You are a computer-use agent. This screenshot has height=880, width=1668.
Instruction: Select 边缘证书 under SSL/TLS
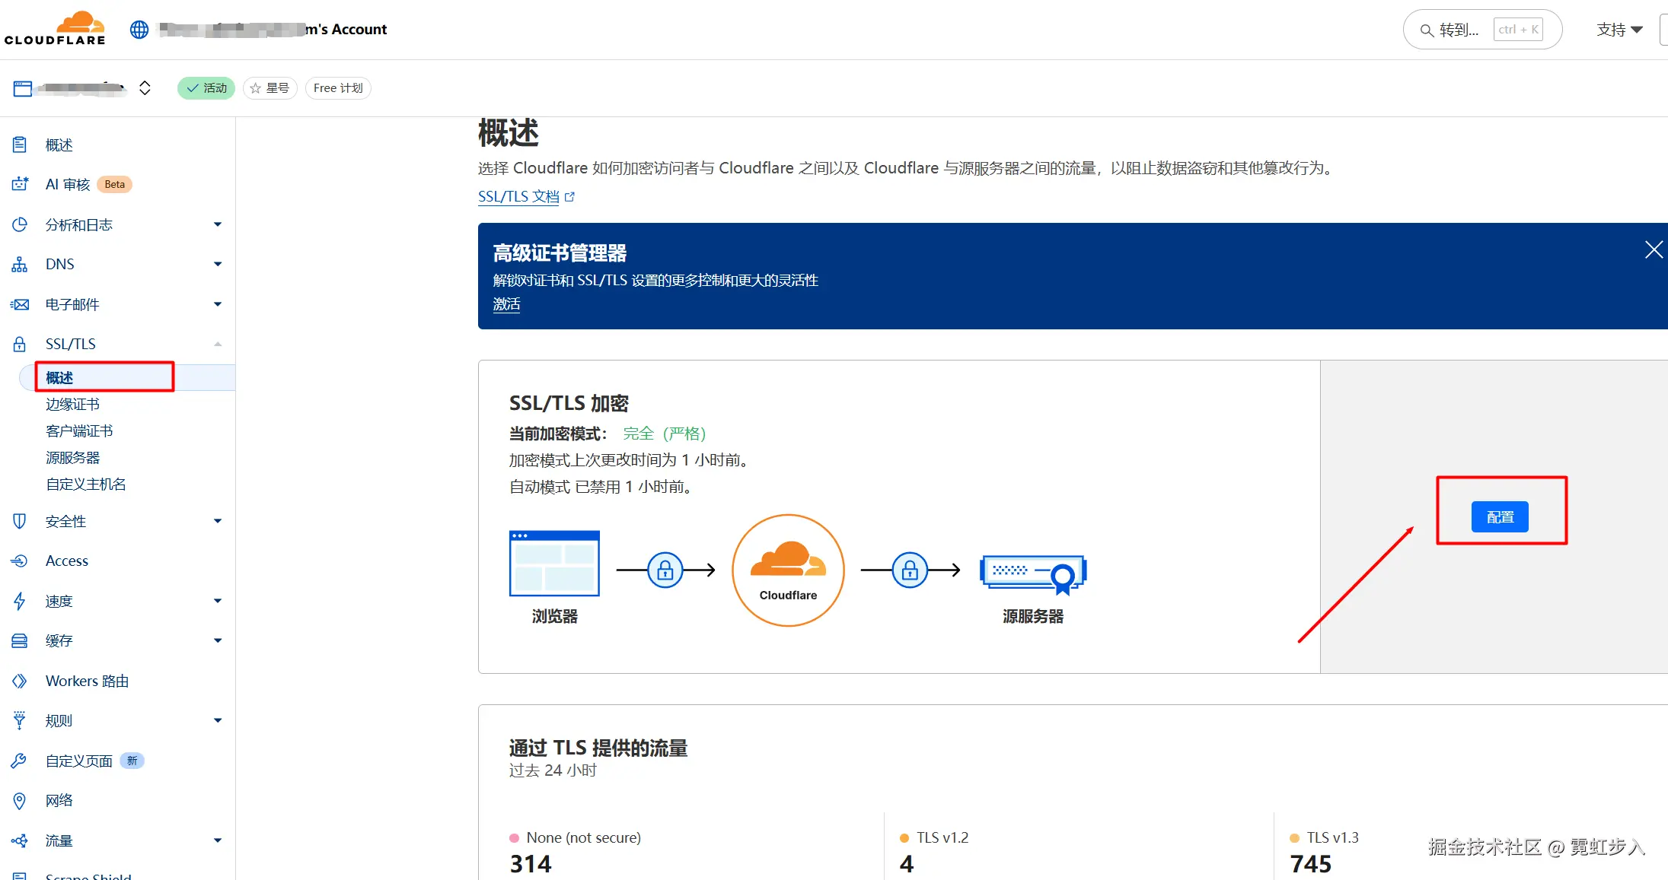72,404
